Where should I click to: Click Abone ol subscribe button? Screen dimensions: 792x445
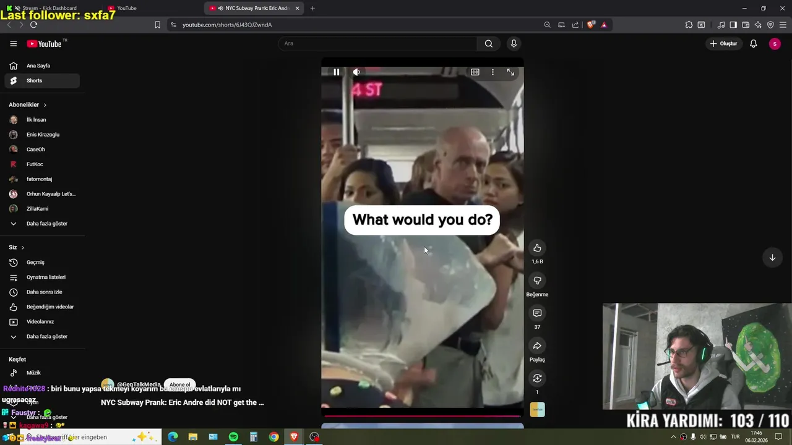coord(180,384)
